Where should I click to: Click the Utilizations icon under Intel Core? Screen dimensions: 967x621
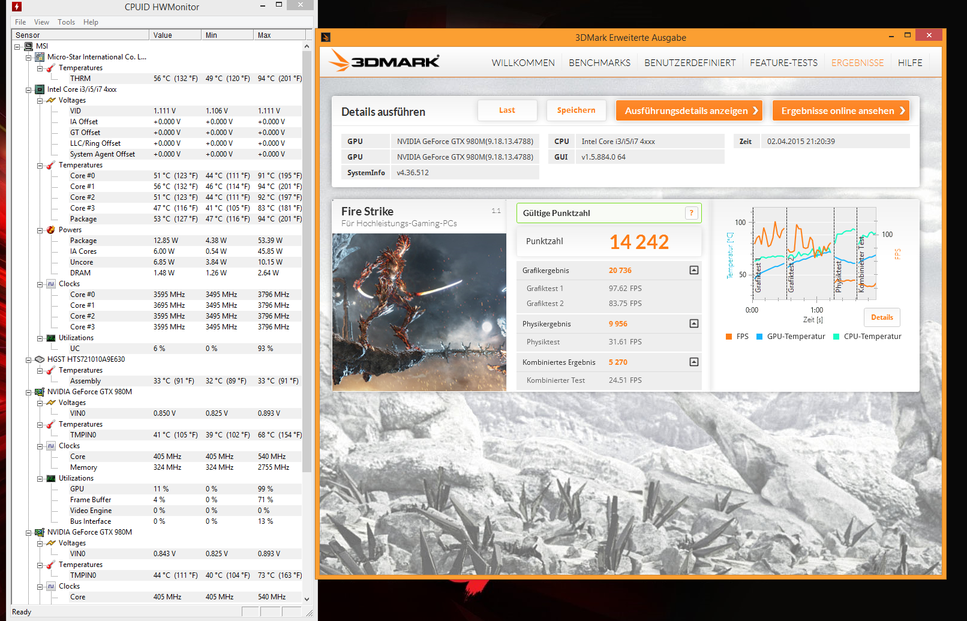(51, 338)
